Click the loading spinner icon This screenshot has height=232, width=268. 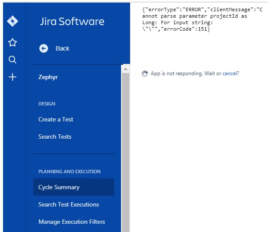tap(145, 74)
